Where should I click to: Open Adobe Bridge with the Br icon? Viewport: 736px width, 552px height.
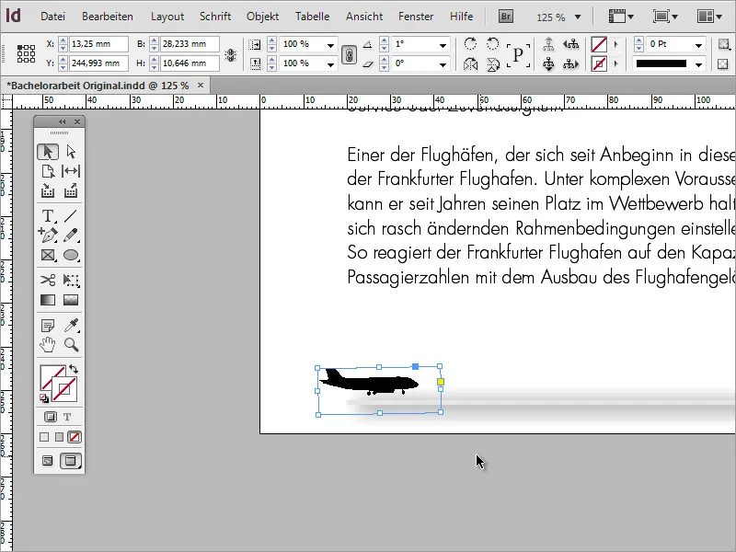point(505,17)
